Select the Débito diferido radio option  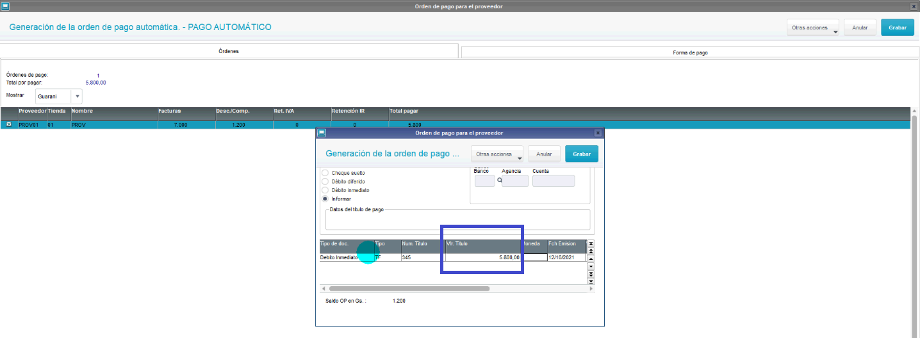coord(325,182)
